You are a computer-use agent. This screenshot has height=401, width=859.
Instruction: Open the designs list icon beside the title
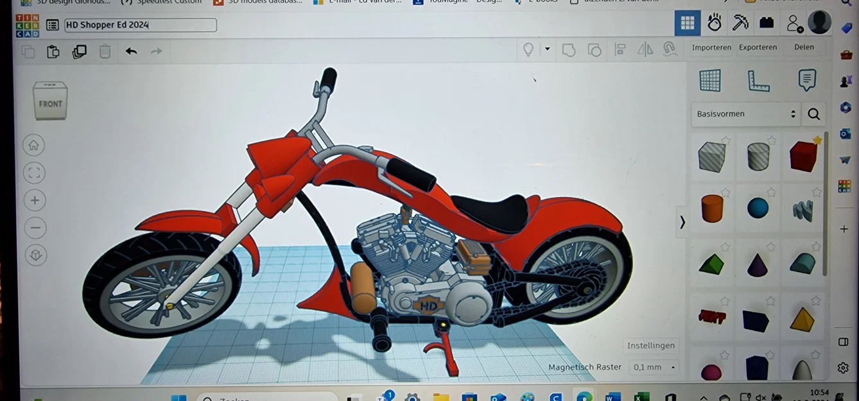[x=53, y=25]
